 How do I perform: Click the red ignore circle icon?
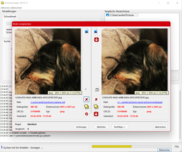(x=87, y=114)
